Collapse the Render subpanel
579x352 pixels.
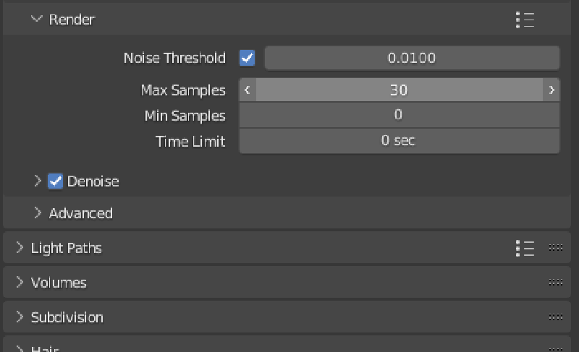(x=38, y=20)
